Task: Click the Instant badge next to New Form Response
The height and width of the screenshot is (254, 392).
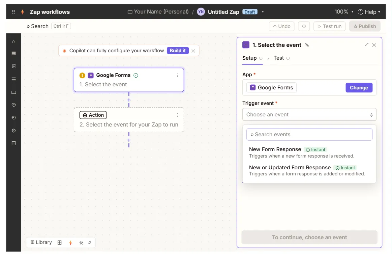Action: (x=315, y=150)
